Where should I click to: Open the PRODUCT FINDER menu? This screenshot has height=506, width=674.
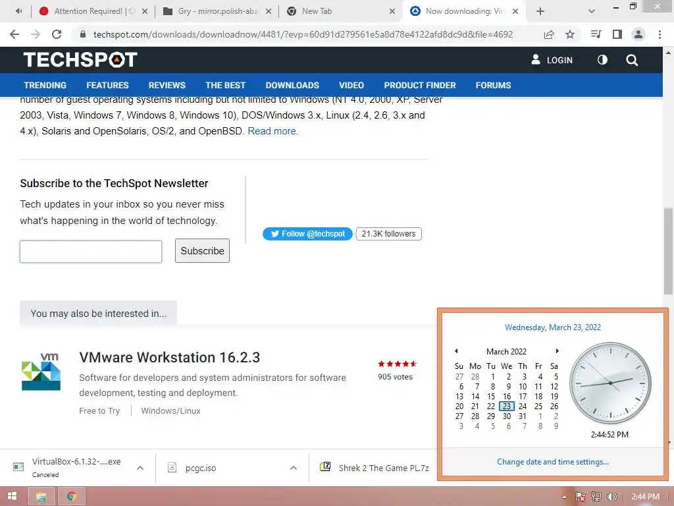click(420, 85)
